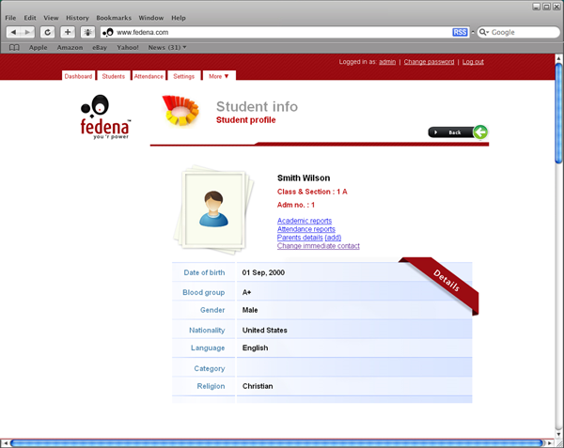Open the eBay bookmark
Screen dimensions: 564x448
coord(100,47)
